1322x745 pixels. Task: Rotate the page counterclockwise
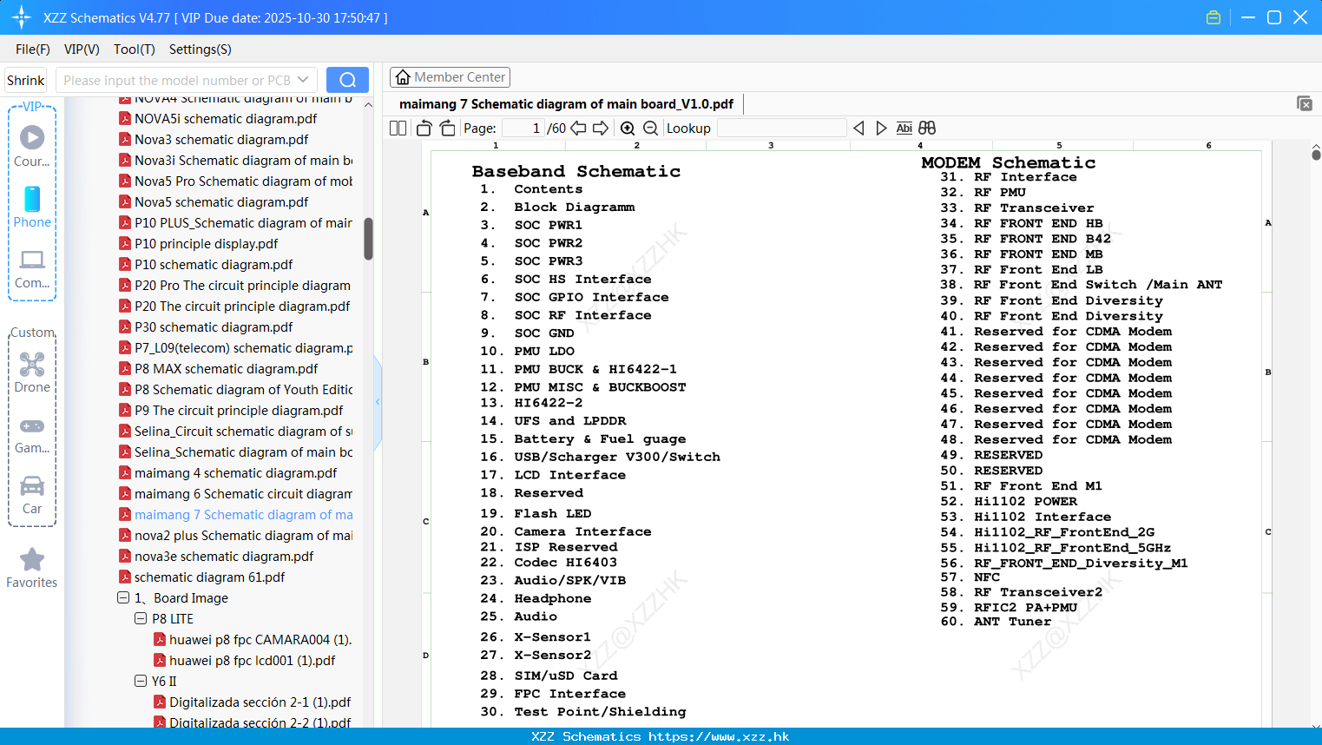coord(424,128)
